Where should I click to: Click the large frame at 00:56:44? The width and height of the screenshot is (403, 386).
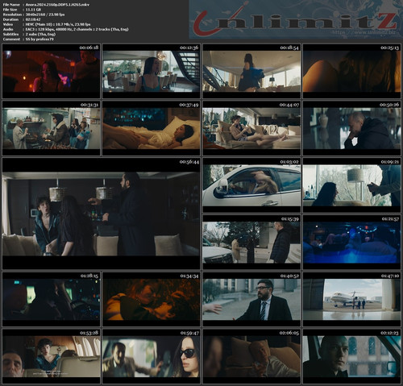pos(102,214)
